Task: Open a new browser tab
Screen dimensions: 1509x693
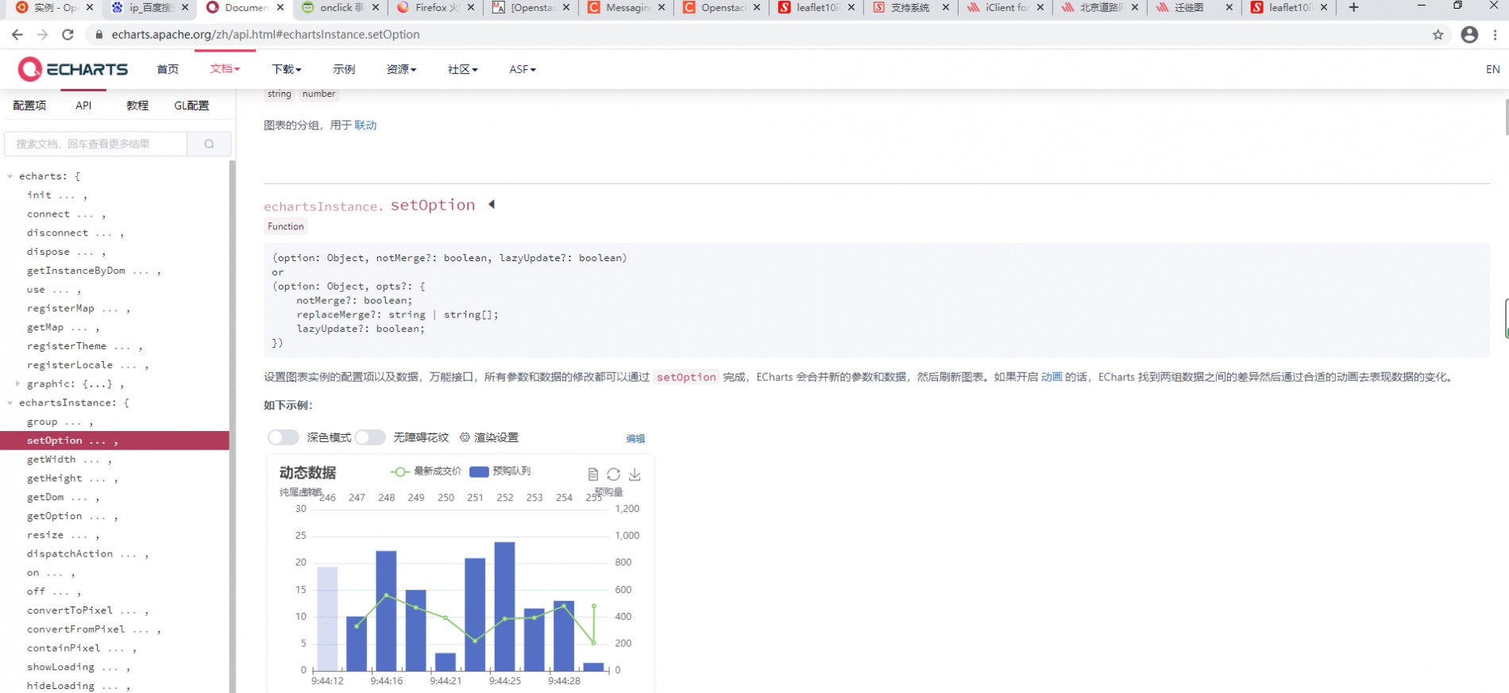Action: pyautogui.click(x=1353, y=7)
